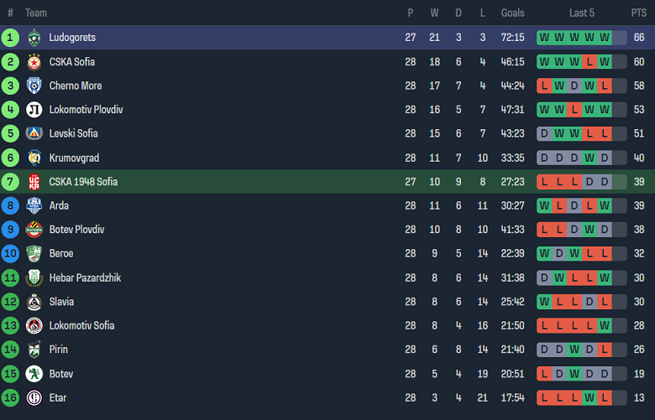Click the Botev Plovdiv crest icon
Screen dimensions: 655x420
tap(34, 230)
